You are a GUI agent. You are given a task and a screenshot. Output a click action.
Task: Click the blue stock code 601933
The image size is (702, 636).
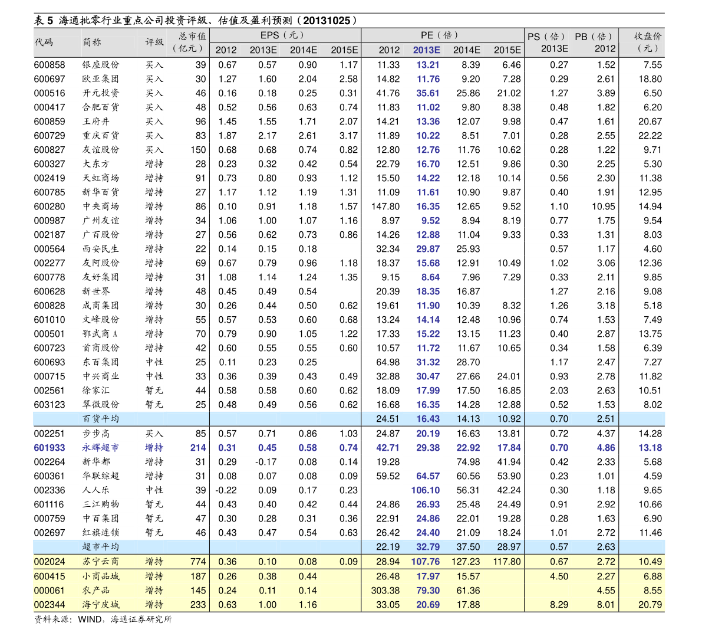coord(50,448)
